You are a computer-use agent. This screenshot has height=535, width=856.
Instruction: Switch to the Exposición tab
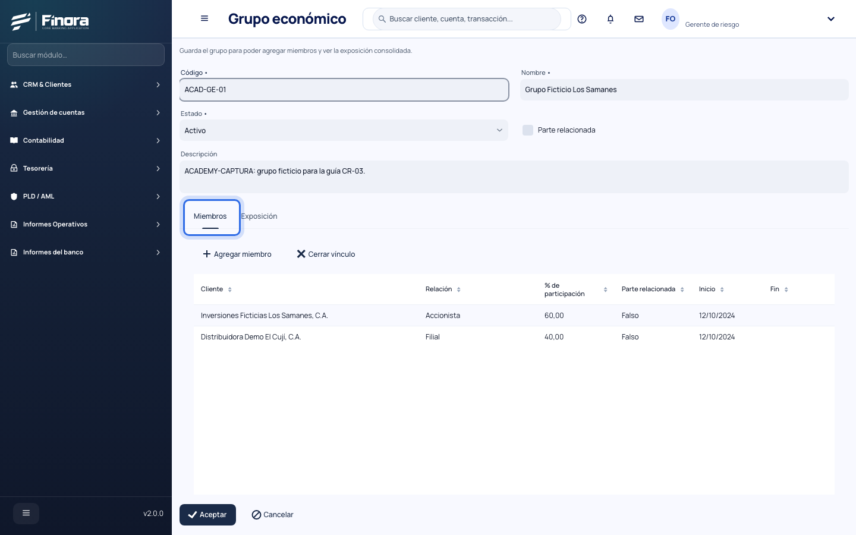pyautogui.click(x=259, y=216)
